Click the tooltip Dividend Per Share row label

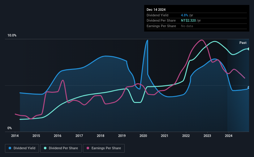tap(161, 21)
